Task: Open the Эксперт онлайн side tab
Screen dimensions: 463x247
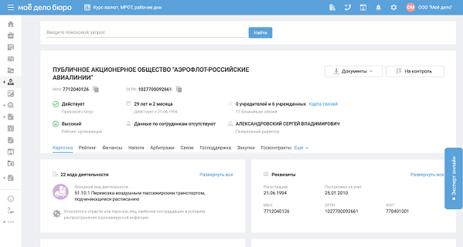Action: (x=454, y=178)
